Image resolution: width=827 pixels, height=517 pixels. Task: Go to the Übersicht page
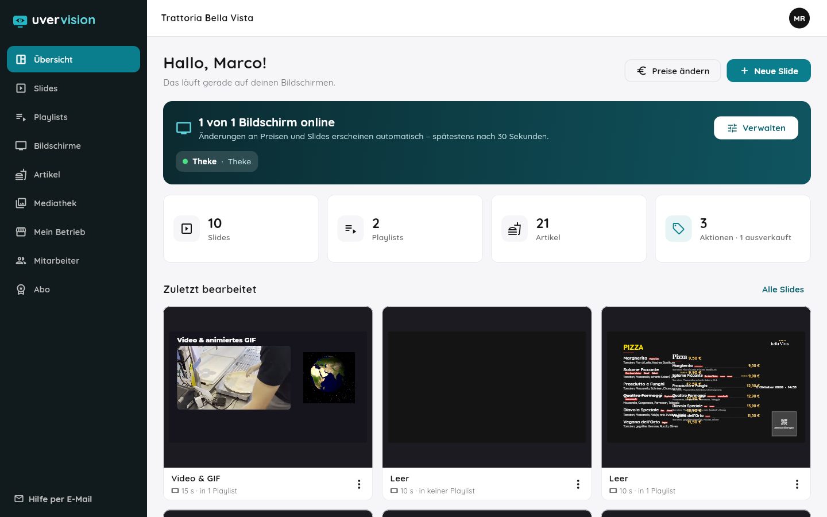(x=74, y=59)
